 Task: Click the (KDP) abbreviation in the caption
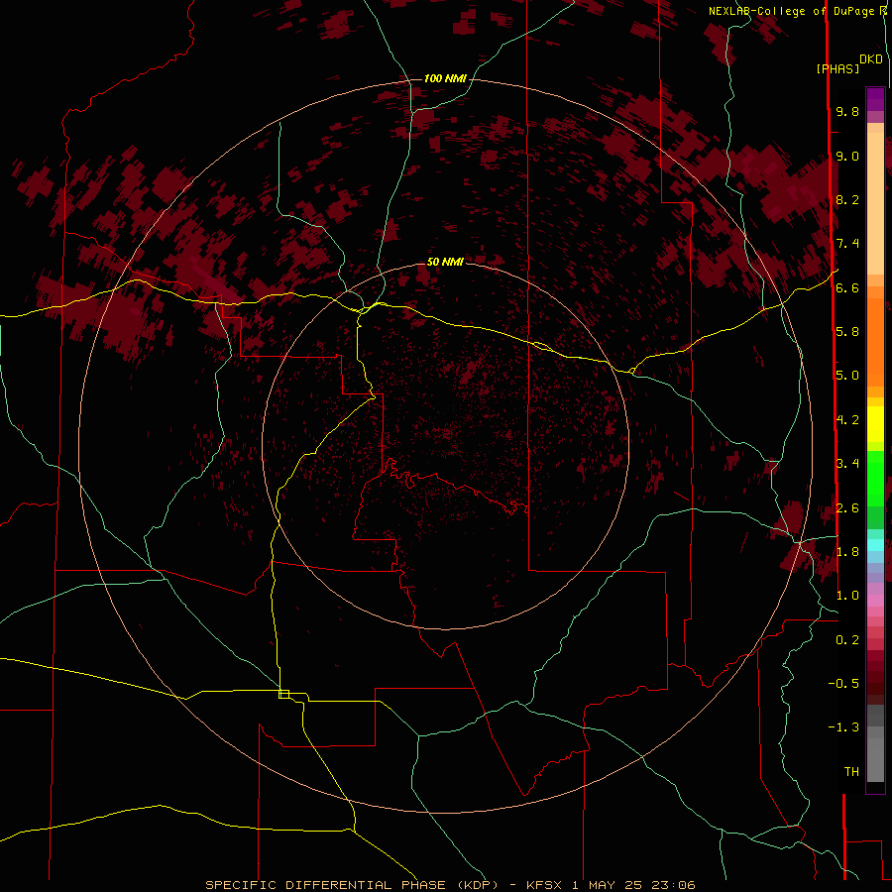pyautogui.click(x=479, y=885)
